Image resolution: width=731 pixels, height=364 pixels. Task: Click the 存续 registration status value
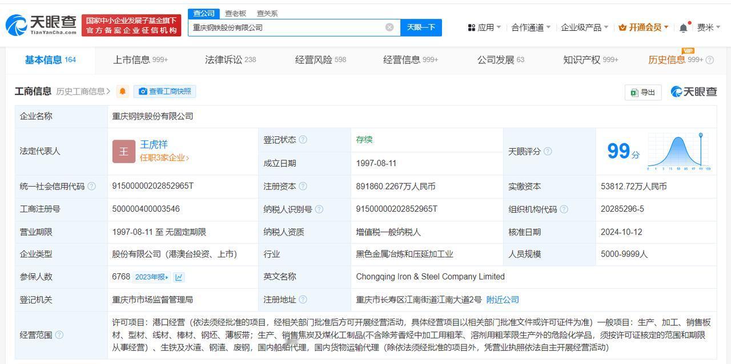(364, 140)
